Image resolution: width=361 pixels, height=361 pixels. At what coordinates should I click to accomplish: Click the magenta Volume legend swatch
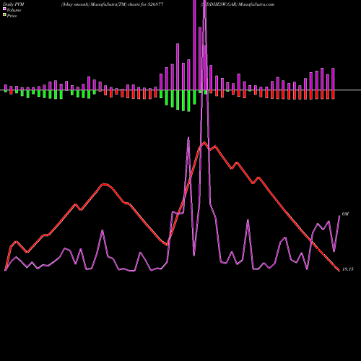pos(4,9)
